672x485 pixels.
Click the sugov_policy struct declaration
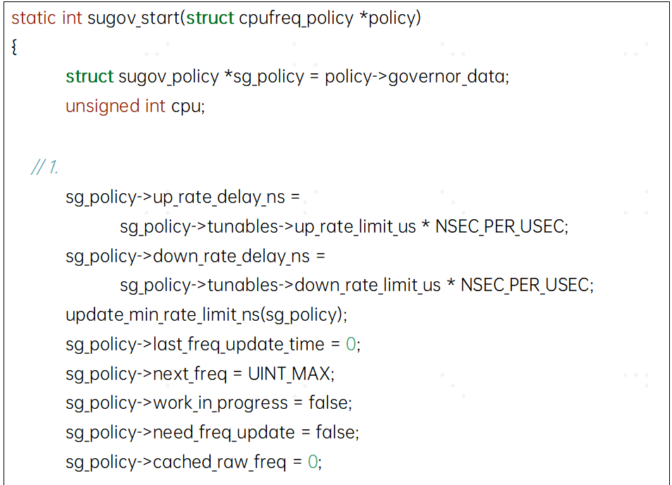287,77
